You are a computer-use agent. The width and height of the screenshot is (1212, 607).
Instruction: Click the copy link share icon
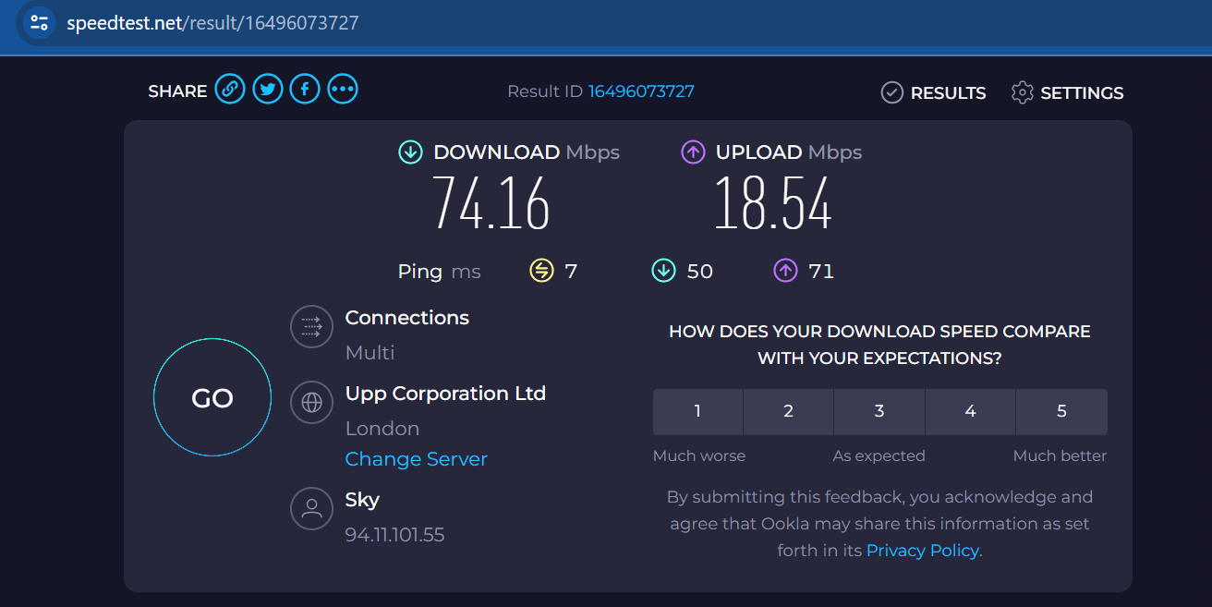pos(230,90)
